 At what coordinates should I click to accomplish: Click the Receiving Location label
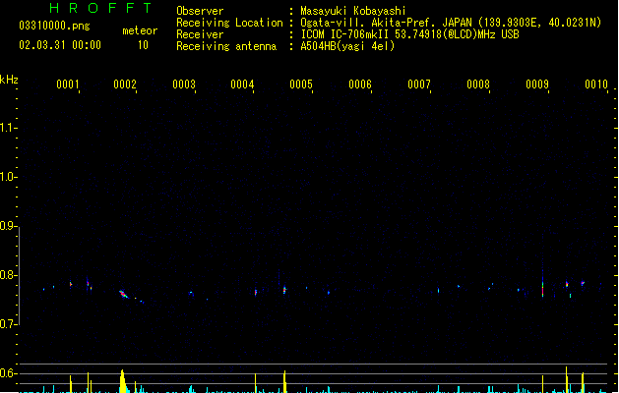point(229,23)
